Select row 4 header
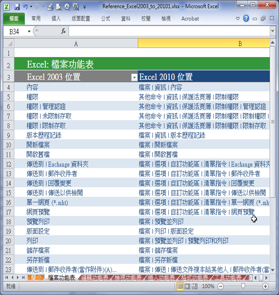The image size is (279, 295). [x=9, y=87]
